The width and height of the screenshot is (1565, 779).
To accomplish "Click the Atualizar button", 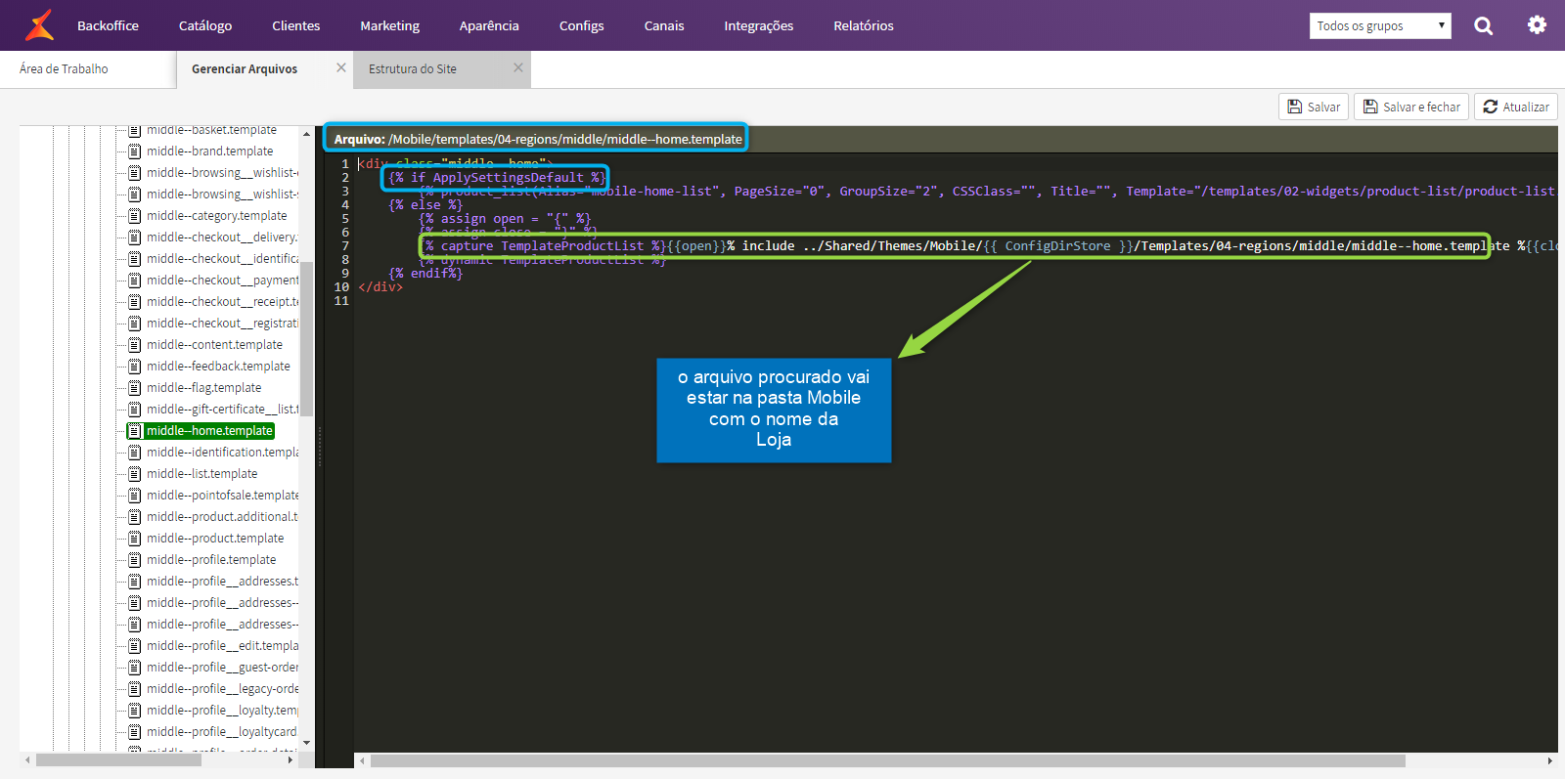I will click(1516, 107).
